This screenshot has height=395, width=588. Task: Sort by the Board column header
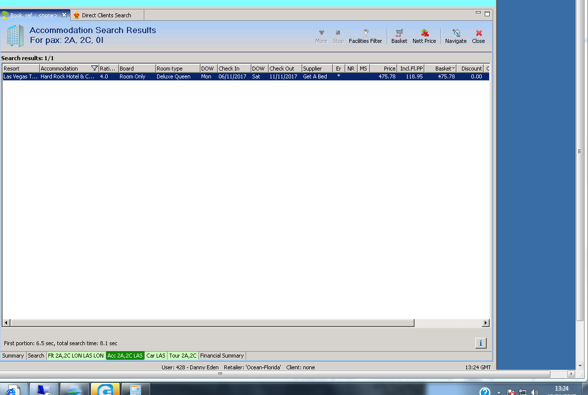[137, 69]
